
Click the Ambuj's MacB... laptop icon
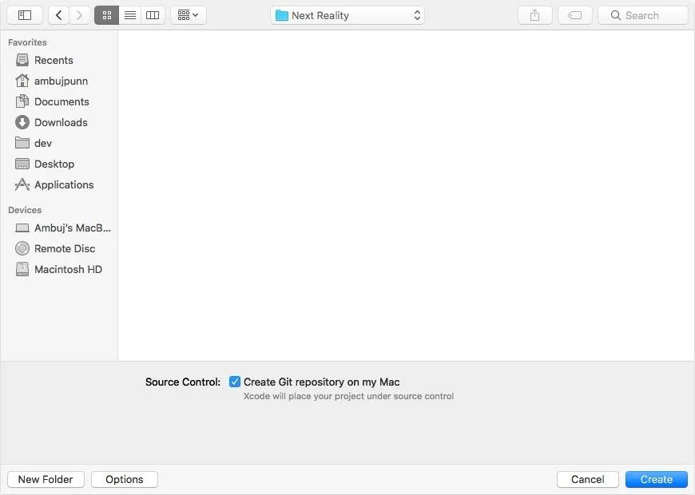pos(22,228)
